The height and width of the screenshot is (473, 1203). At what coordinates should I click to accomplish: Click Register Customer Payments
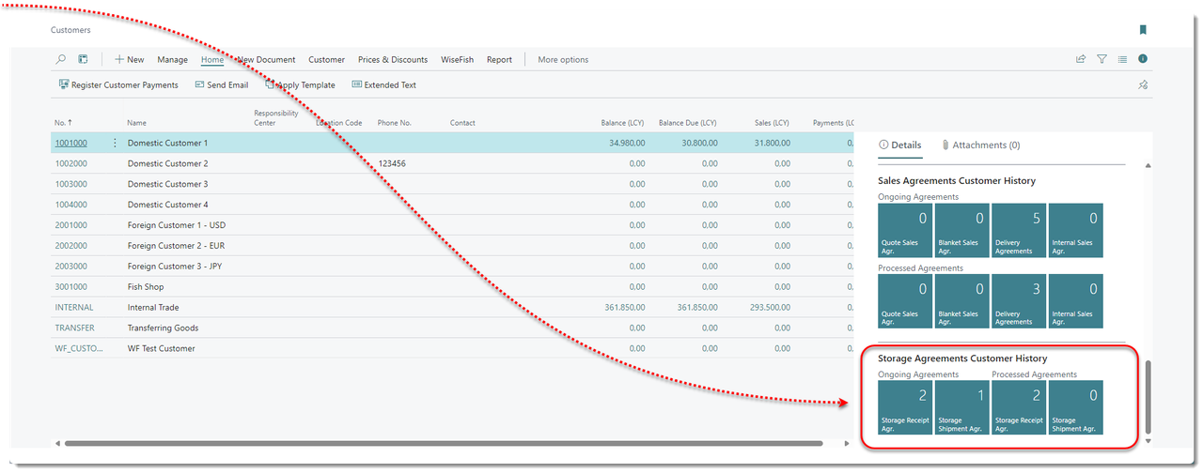[118, 84]
